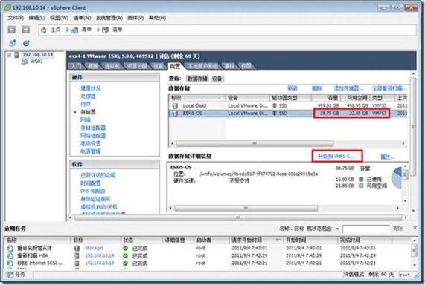425x285 pixels.
Task: Click the second inventory icon in the address bar
Action: [x=105, y=30]
